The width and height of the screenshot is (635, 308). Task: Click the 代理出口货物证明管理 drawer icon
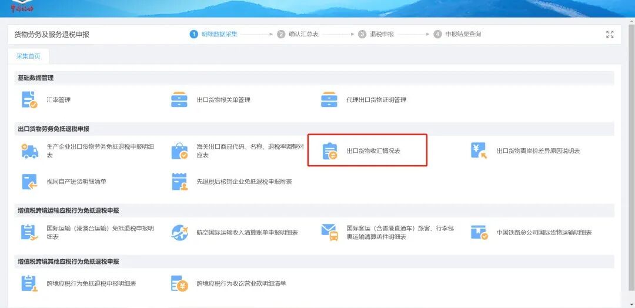point(329,99)
